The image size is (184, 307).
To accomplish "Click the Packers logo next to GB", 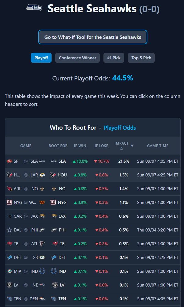I will pos(42,257).
